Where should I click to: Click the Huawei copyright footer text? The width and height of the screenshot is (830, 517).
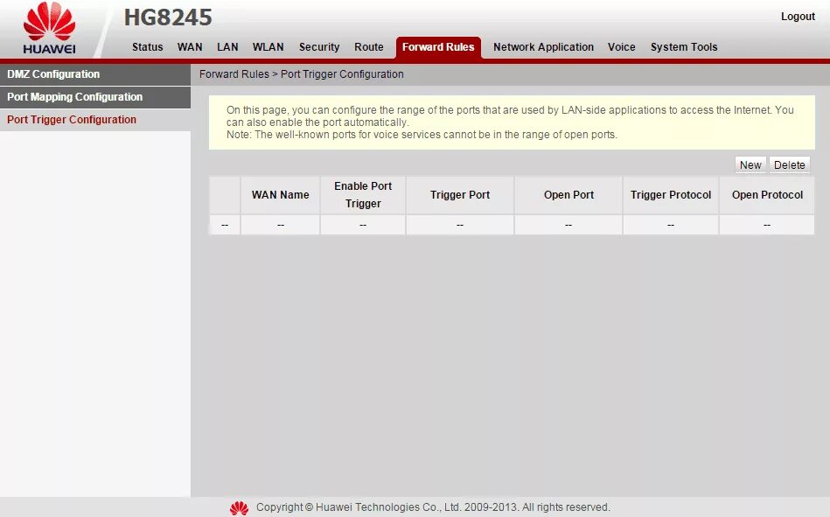coord(433,507)
